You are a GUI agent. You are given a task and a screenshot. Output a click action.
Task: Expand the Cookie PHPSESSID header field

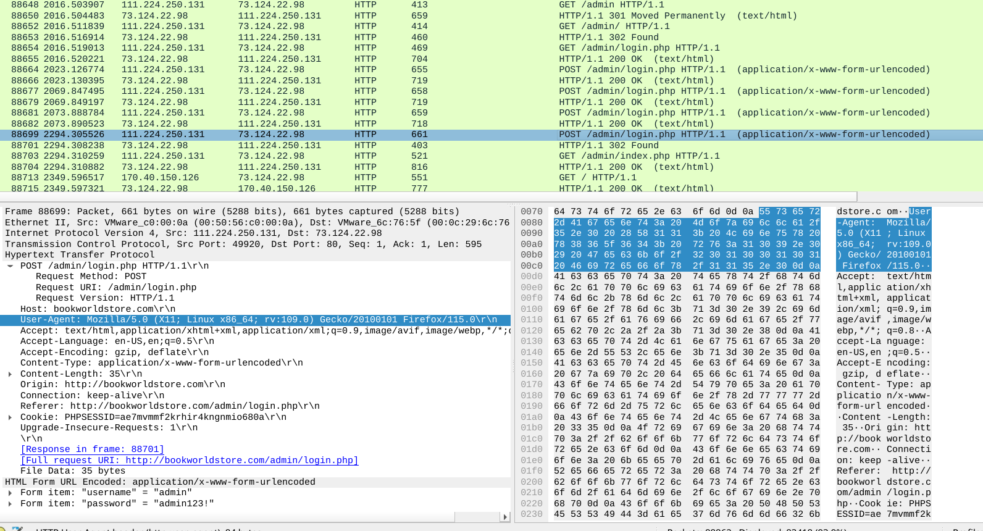point(10,417)
